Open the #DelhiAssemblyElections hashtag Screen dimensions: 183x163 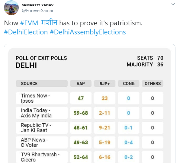click(x=88, y=32)
